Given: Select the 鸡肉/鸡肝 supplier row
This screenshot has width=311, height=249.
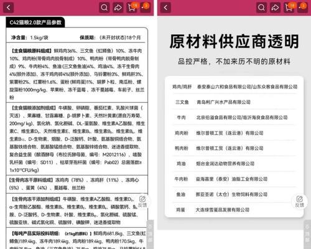Looking at the screenshot, I should coord(234,87).
